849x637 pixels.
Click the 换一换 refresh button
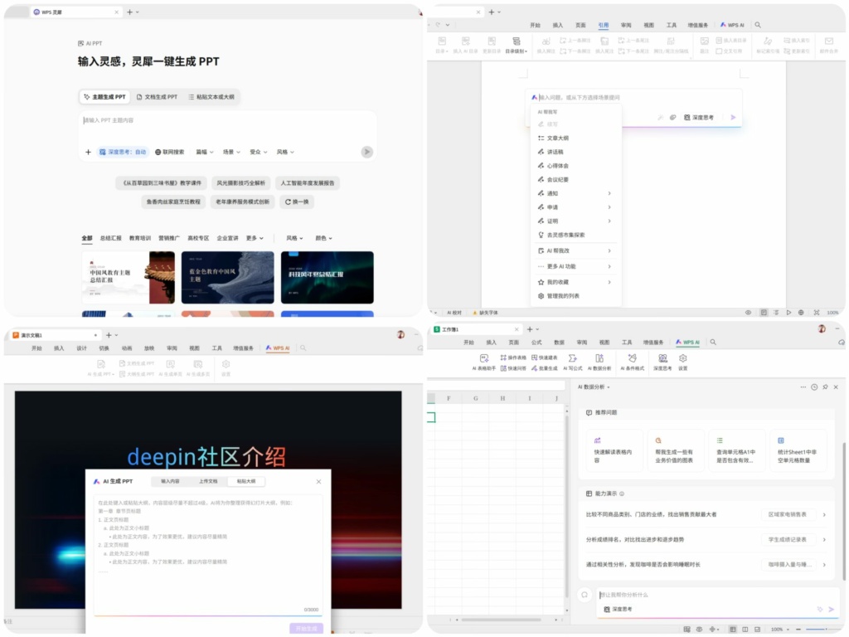(297, 202)
